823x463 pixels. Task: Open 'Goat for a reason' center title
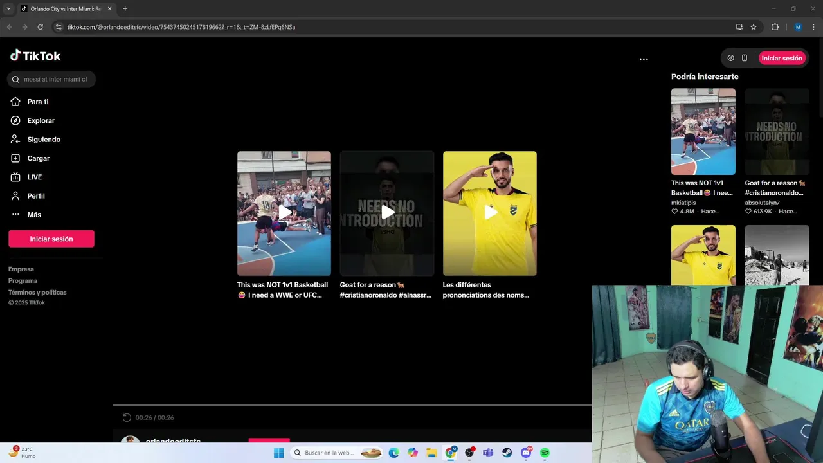tap(386, 290)
